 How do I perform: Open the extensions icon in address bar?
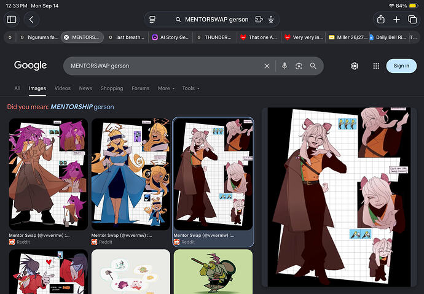(x=259, y=20)
